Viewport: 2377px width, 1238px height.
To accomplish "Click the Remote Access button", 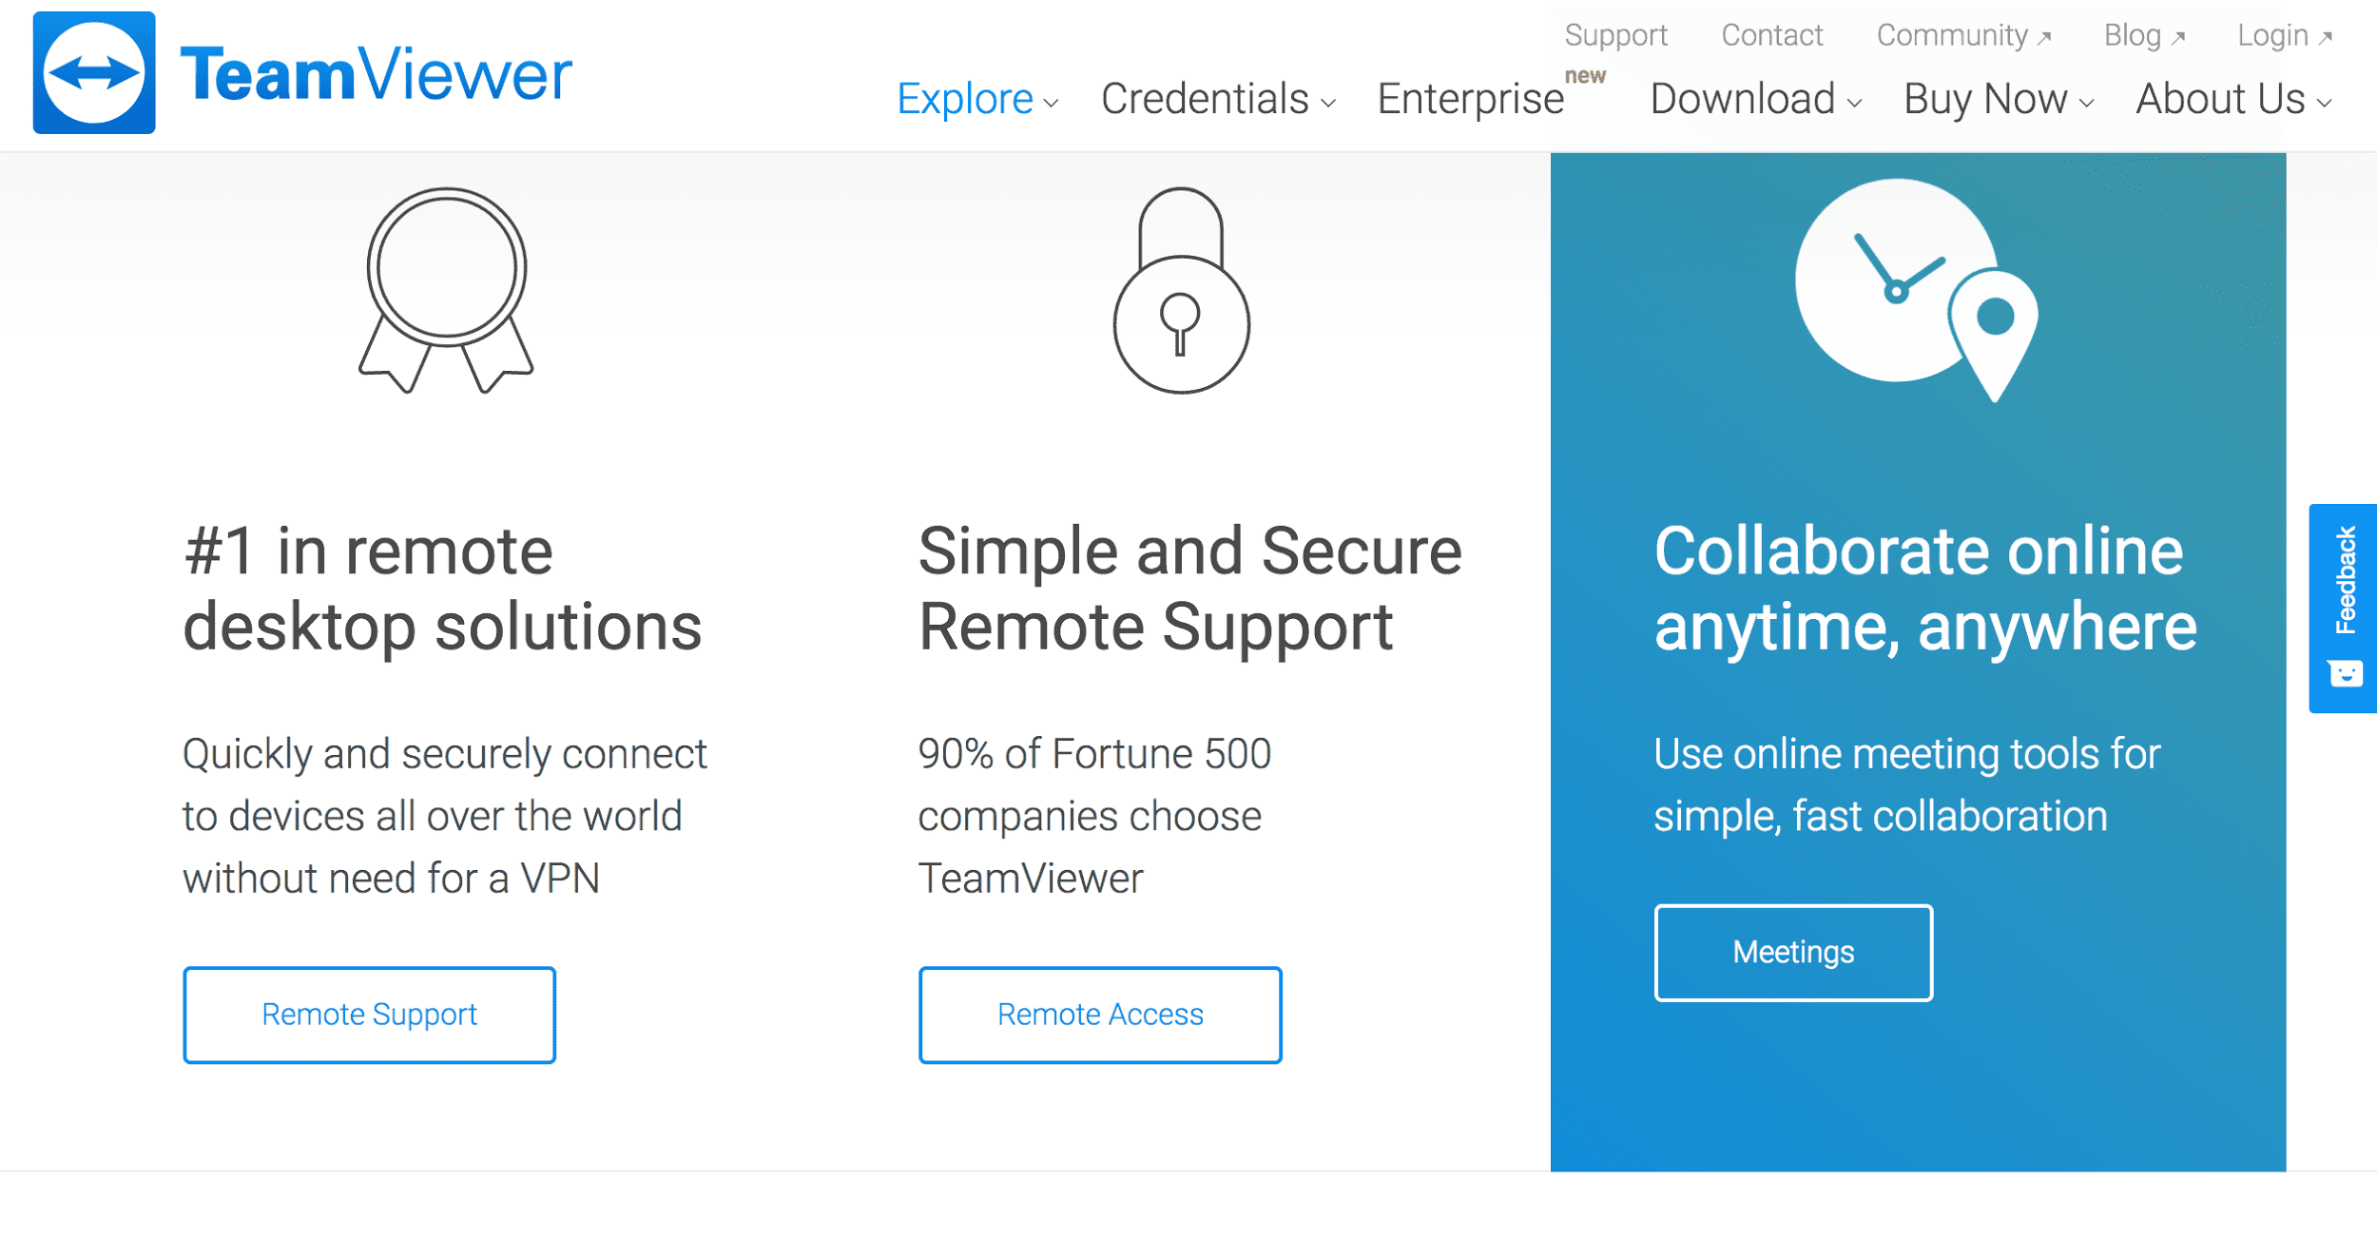I will point(1100,1015).
